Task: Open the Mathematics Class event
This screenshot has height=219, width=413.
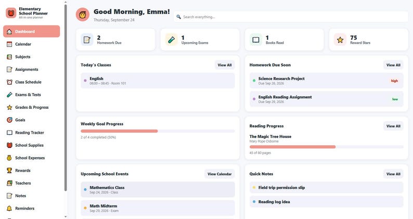Action: click(158, 189)
